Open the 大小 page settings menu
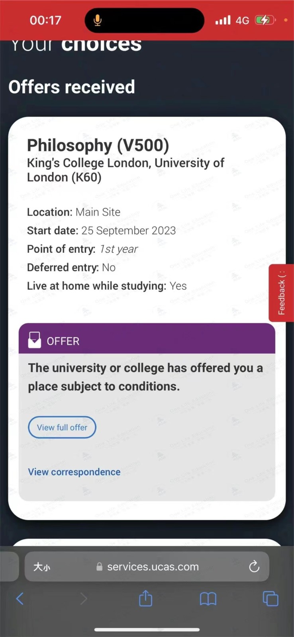This screenshot has height=637, width=294. (41, 567)
